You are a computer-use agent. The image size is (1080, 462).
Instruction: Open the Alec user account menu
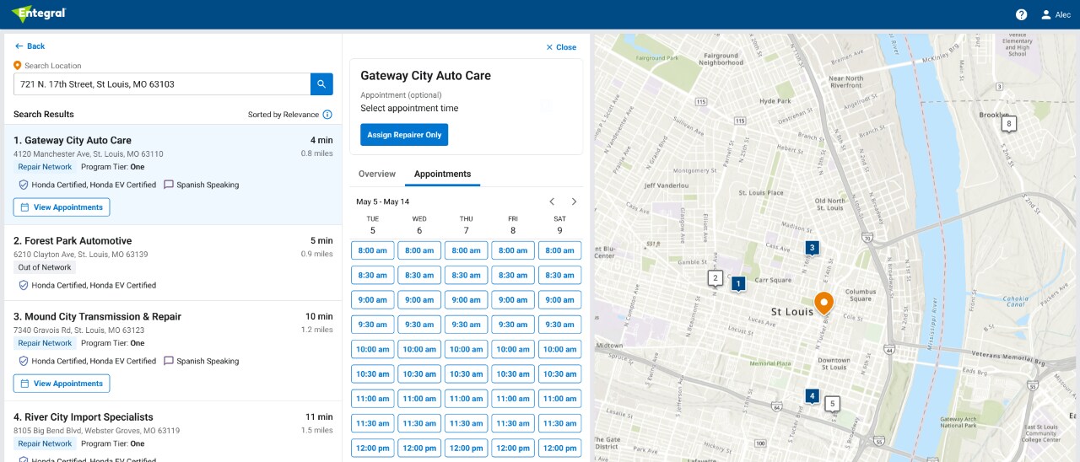[1056, 14]
